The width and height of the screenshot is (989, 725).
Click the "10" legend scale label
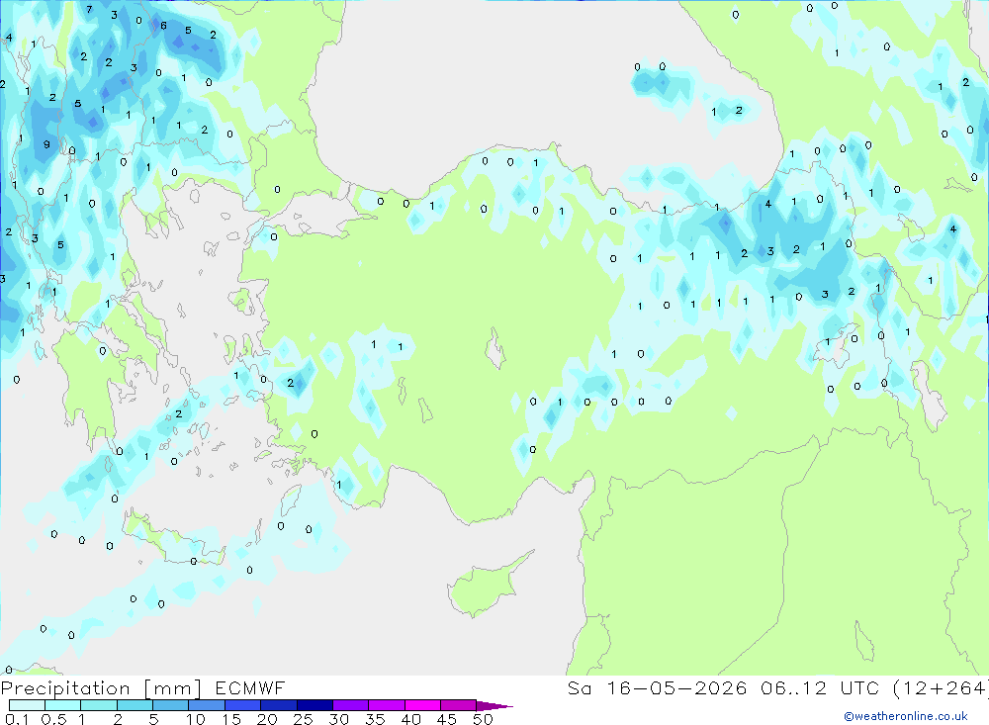coord(196,719)
